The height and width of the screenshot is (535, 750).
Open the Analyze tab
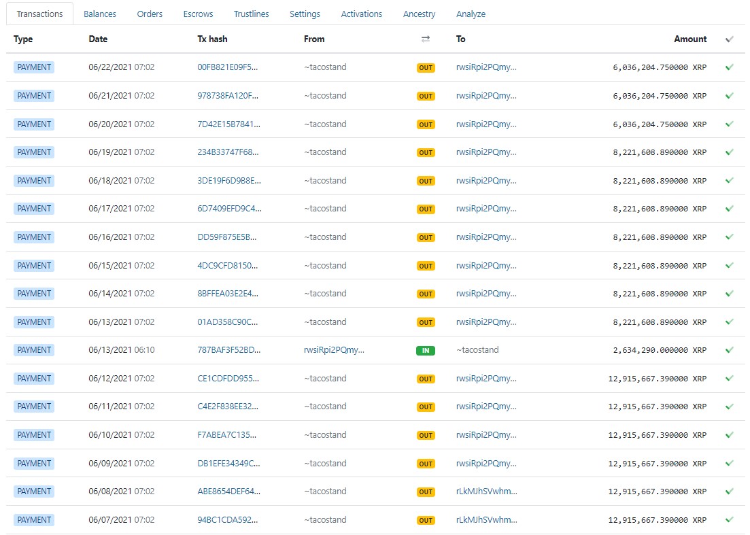coord(471,14)
